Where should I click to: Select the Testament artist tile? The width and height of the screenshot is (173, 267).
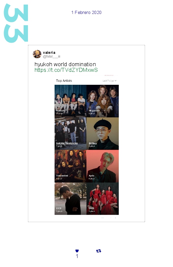[x=71, y=166]
